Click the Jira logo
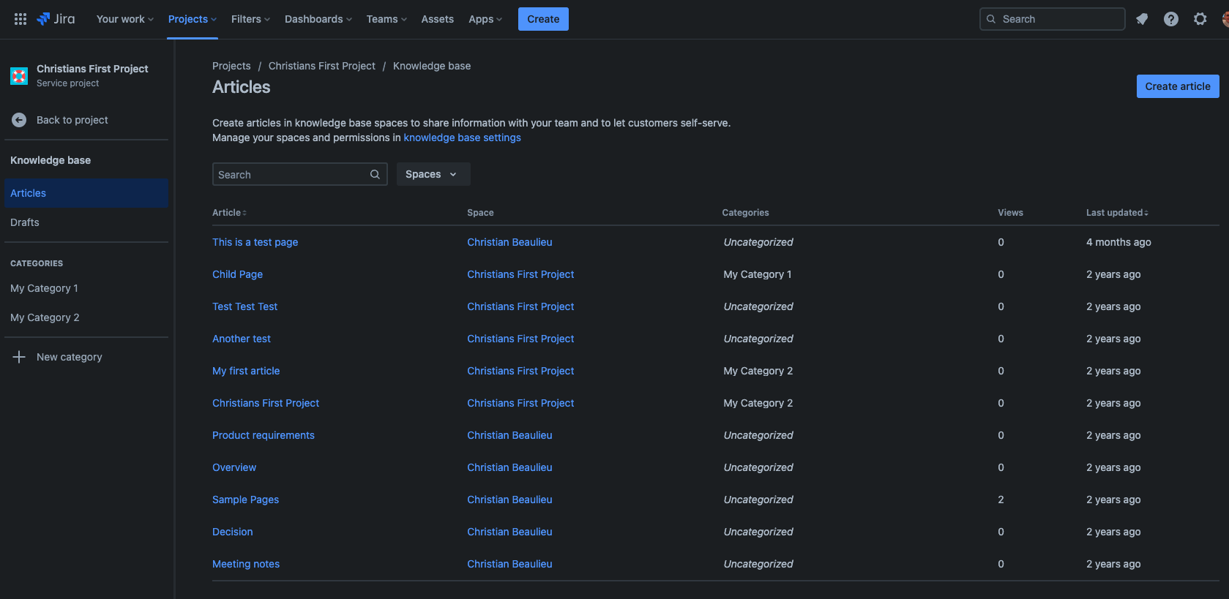 [x=56, y=19]
